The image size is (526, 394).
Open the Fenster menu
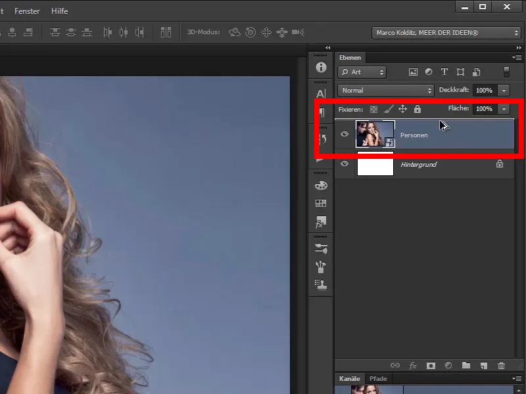27,11
